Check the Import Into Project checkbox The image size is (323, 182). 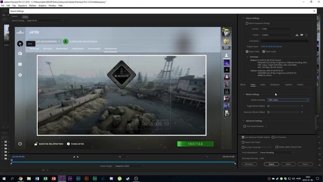pyautogui.click(x=243, y=143)
